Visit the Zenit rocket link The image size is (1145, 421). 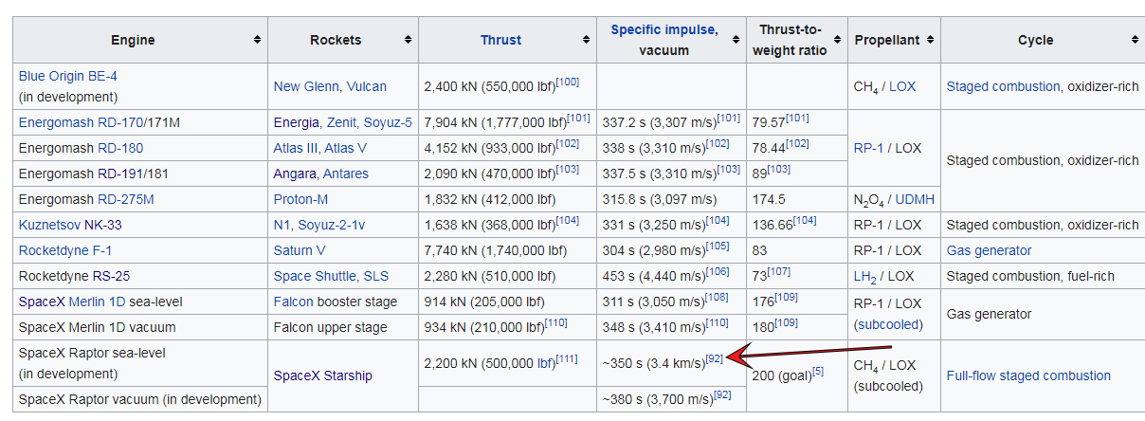342,122
